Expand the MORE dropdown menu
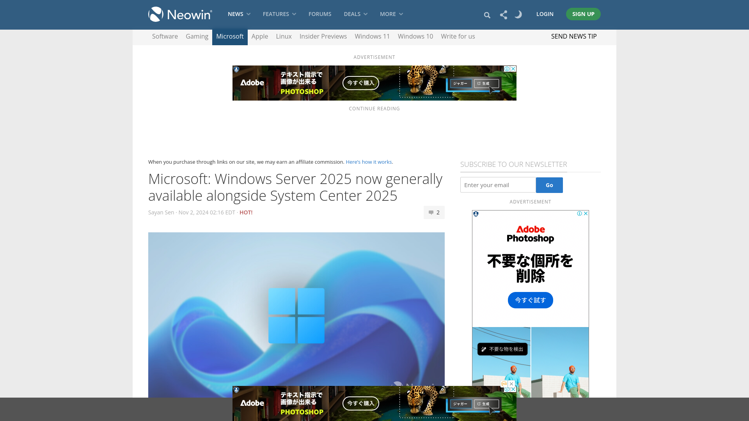Image resolution: width=749 pixels, height=421 pixels. coord(391,14)
